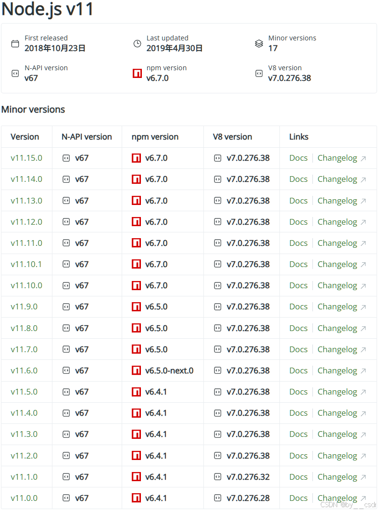Open the v11.8.0 version link
Image resolution: width=378 pixels, height=511 pixels.
[24, 328]
